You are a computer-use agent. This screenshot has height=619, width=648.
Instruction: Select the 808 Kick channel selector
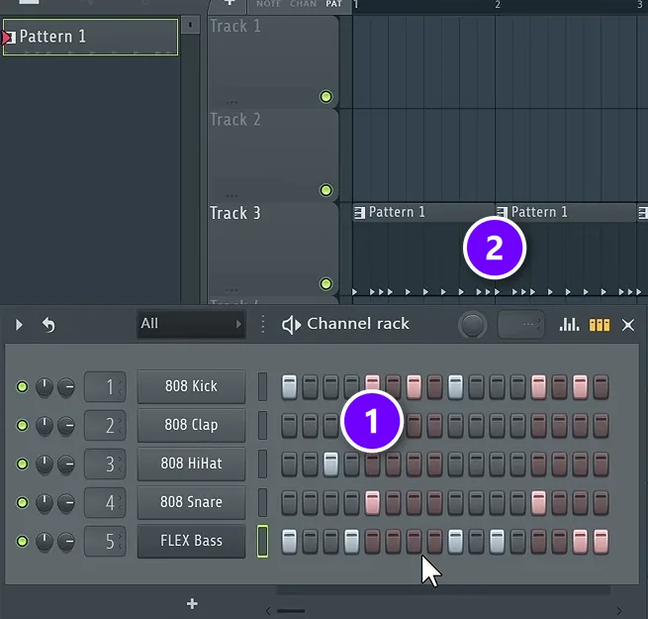click(x=262, y=387)
